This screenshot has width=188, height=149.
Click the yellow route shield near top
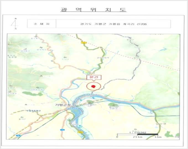(82, 43)
